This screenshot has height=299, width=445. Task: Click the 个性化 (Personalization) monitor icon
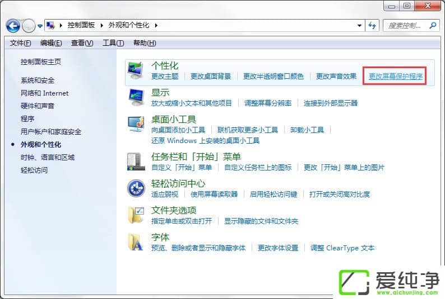(136, 72)
